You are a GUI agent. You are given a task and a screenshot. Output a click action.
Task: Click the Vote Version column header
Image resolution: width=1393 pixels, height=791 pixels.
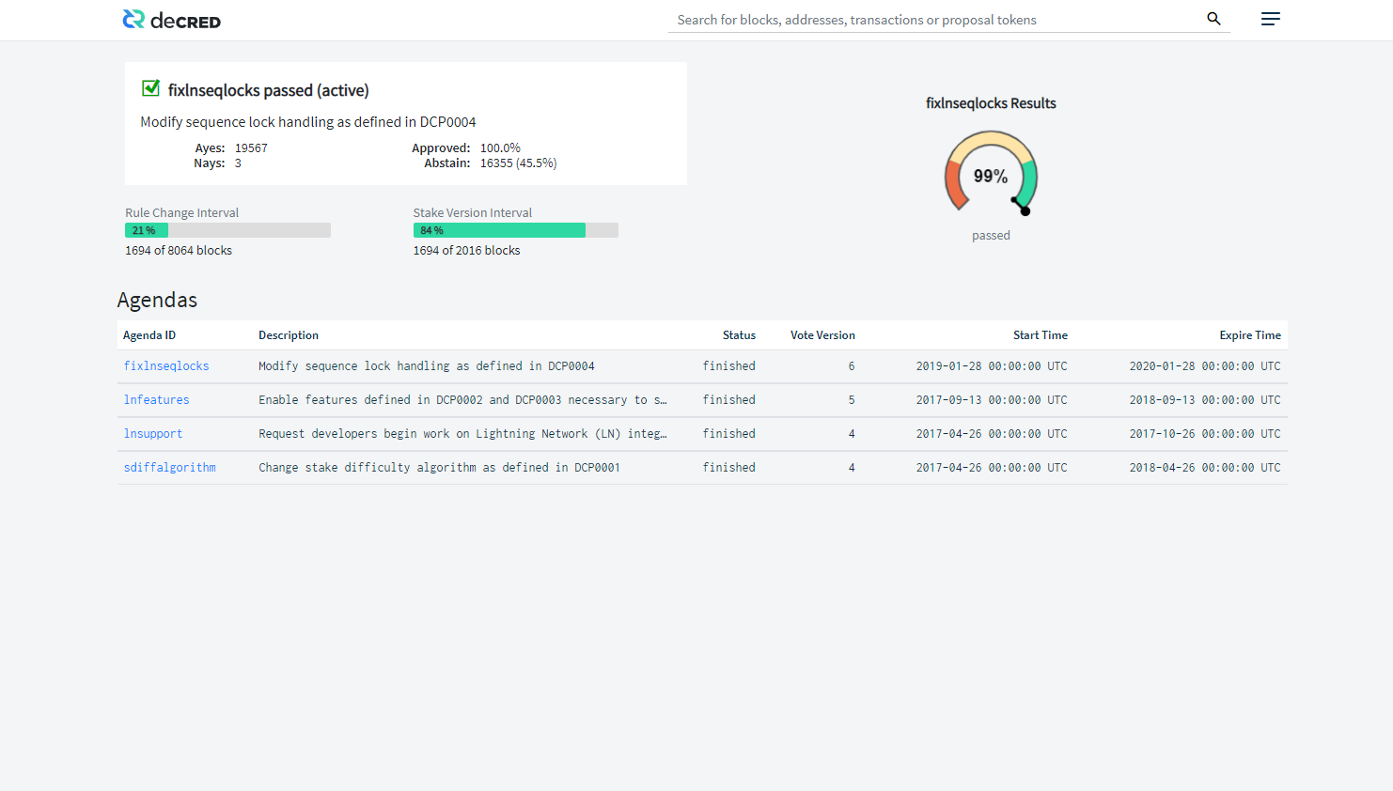822,335
